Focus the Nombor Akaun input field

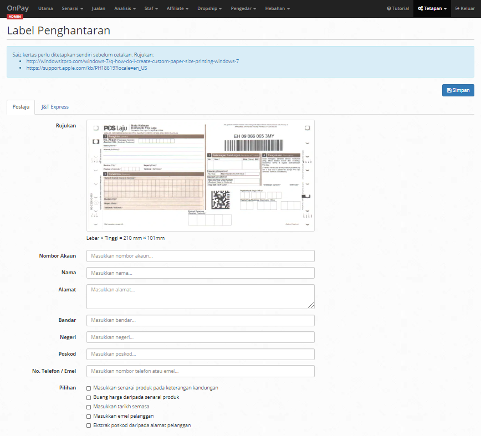point(201,256)
